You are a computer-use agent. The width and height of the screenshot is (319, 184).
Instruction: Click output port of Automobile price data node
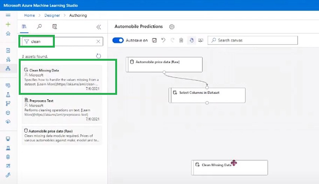tap(164, 72)
